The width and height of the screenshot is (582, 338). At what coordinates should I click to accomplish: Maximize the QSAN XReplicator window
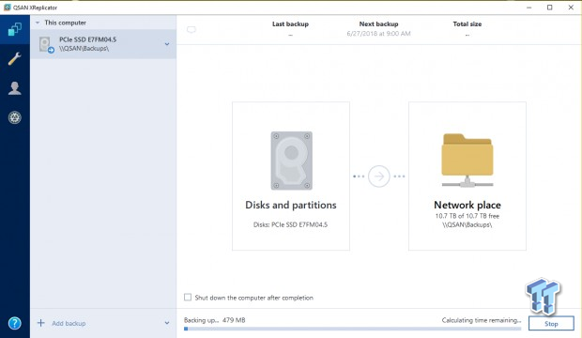pos(550,8)
